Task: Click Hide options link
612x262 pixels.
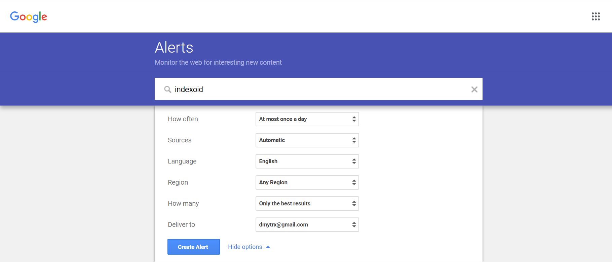Action: pyautogui.click(x=249, y=247)
